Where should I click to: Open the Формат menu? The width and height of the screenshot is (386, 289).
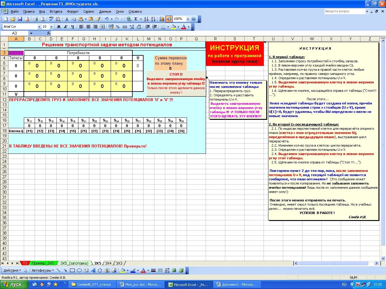(x=73, y=11)
